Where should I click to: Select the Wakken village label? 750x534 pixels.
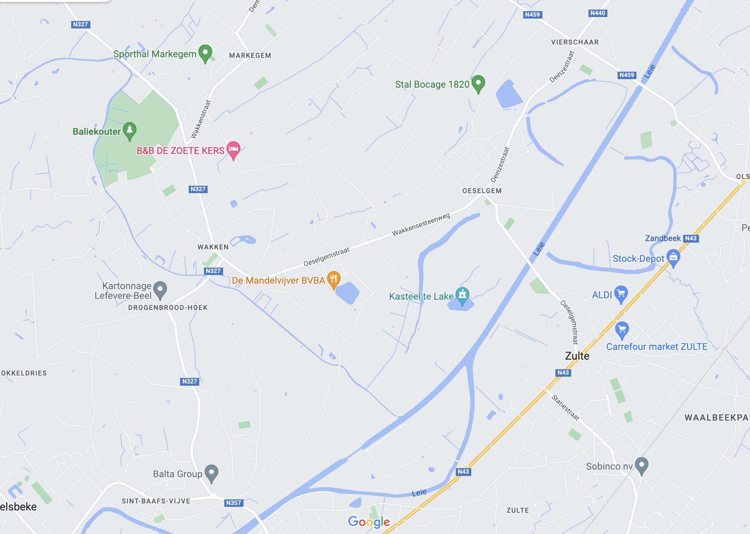[x=213, y=247]
